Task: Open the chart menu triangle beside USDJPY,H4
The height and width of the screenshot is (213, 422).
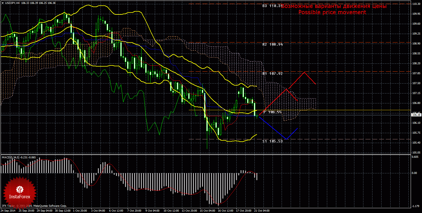Action: click(2, 3)
